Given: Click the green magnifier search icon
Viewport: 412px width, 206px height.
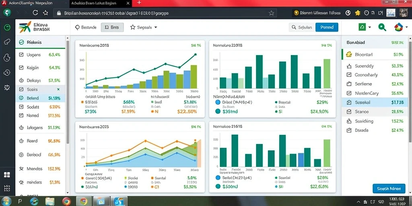Looking at the screenshot, I should coord(382,27).
